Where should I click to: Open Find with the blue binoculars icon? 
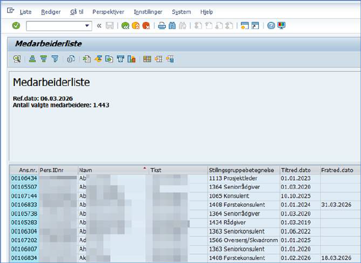pyautogui.click(x=172, y=26)
